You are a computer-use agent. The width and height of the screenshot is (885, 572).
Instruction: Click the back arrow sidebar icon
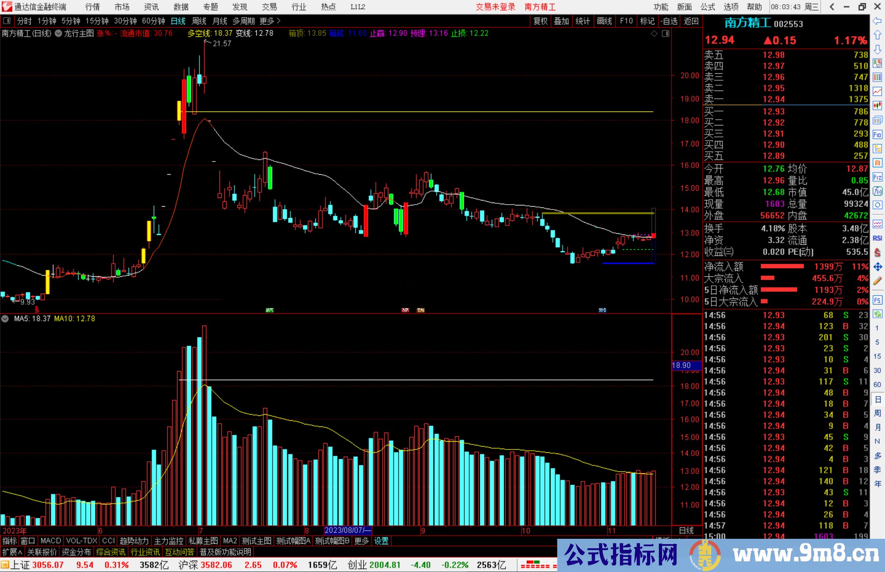coord(877,21)
